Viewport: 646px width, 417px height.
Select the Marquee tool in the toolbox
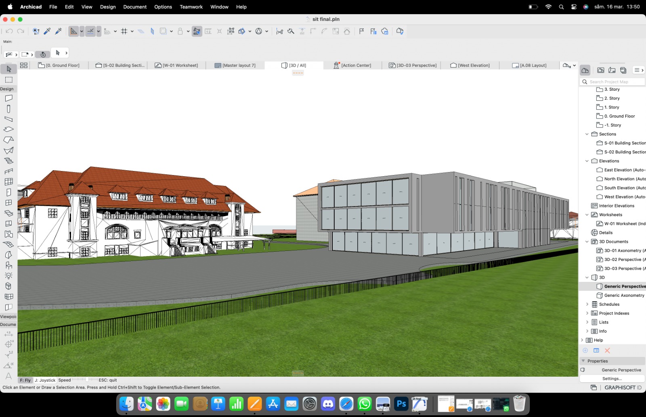click(8, 80)
